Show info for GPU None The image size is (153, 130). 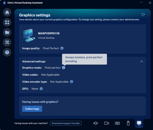(x=41, y=89)
